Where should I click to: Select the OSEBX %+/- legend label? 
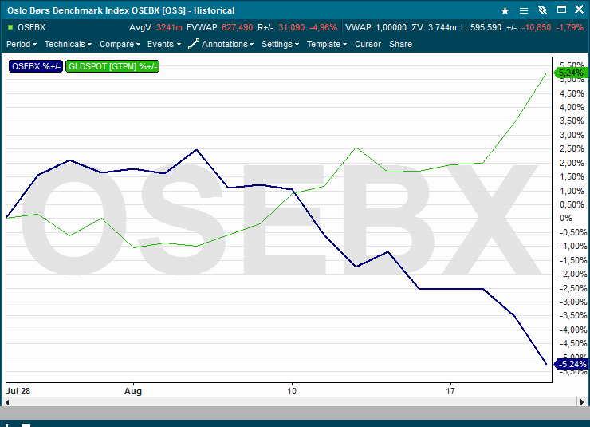(x=36, y=66)
